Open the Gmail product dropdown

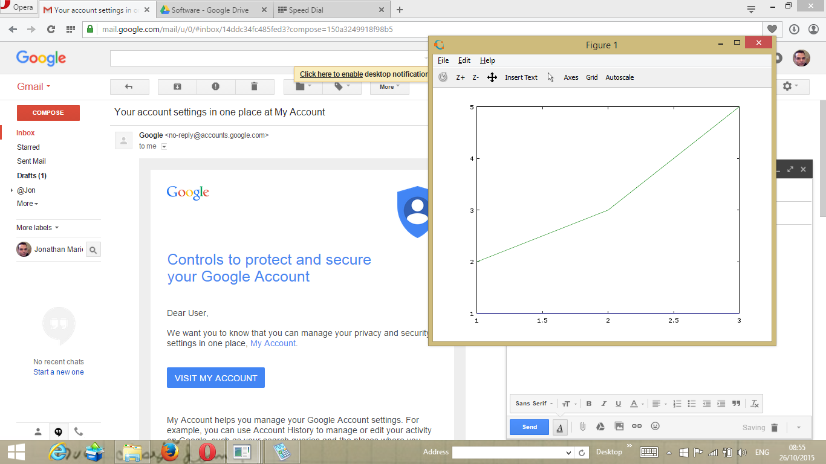34,86
